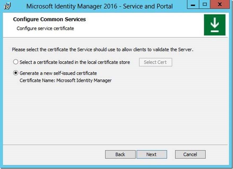Image resolution: width=233 pixels, height=169 pixels.
Task: Go back with the Back button
Action: [120, 154]
